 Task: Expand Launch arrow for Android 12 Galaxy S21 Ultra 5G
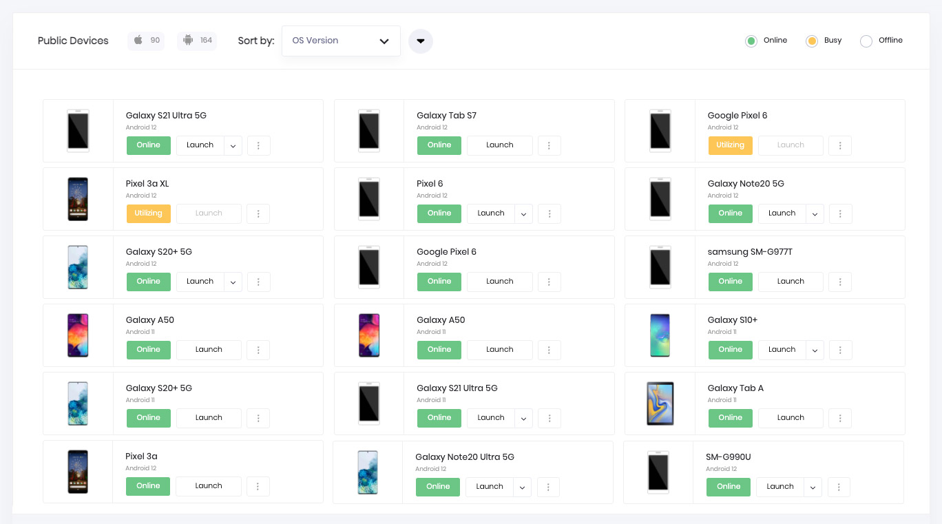click(233, 145)
